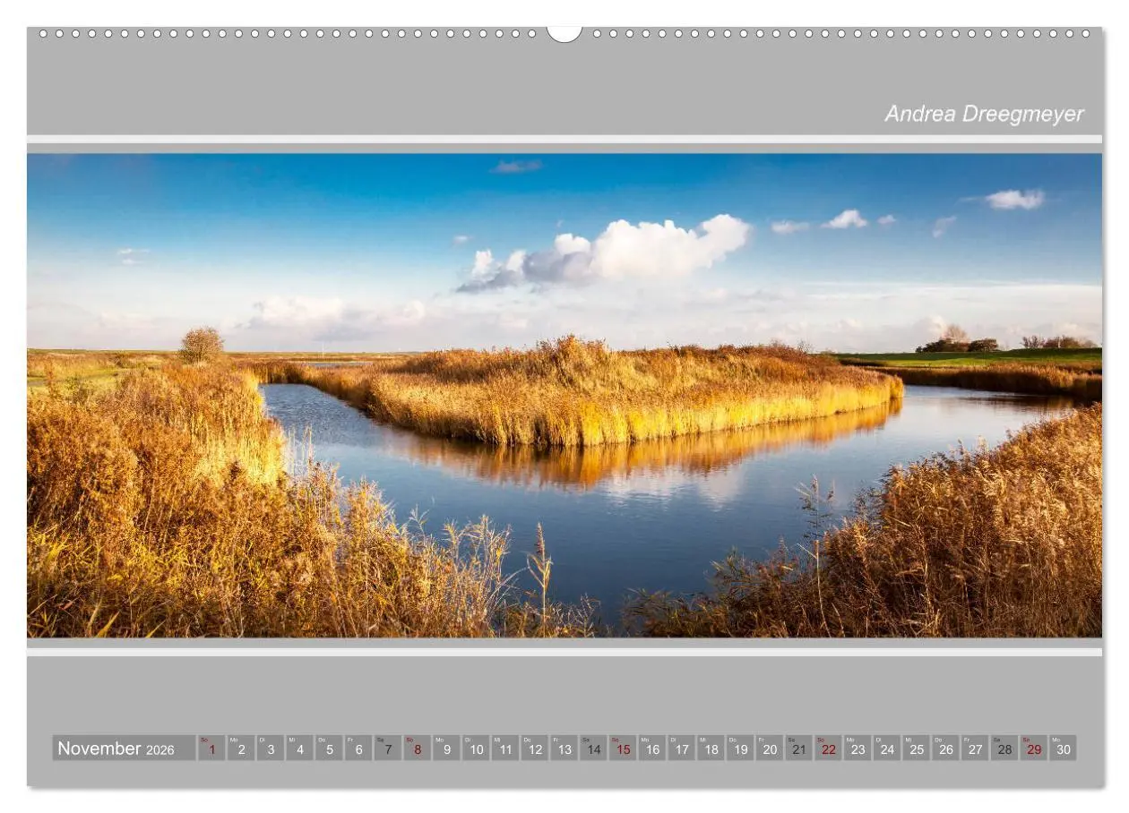
Task: Open the marsh landscape calendar photo
Action: tap(564, 395)
